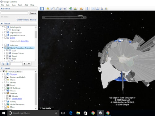155x116 pixels.
Task: Expand the india.kmz item
Action: 3,45
